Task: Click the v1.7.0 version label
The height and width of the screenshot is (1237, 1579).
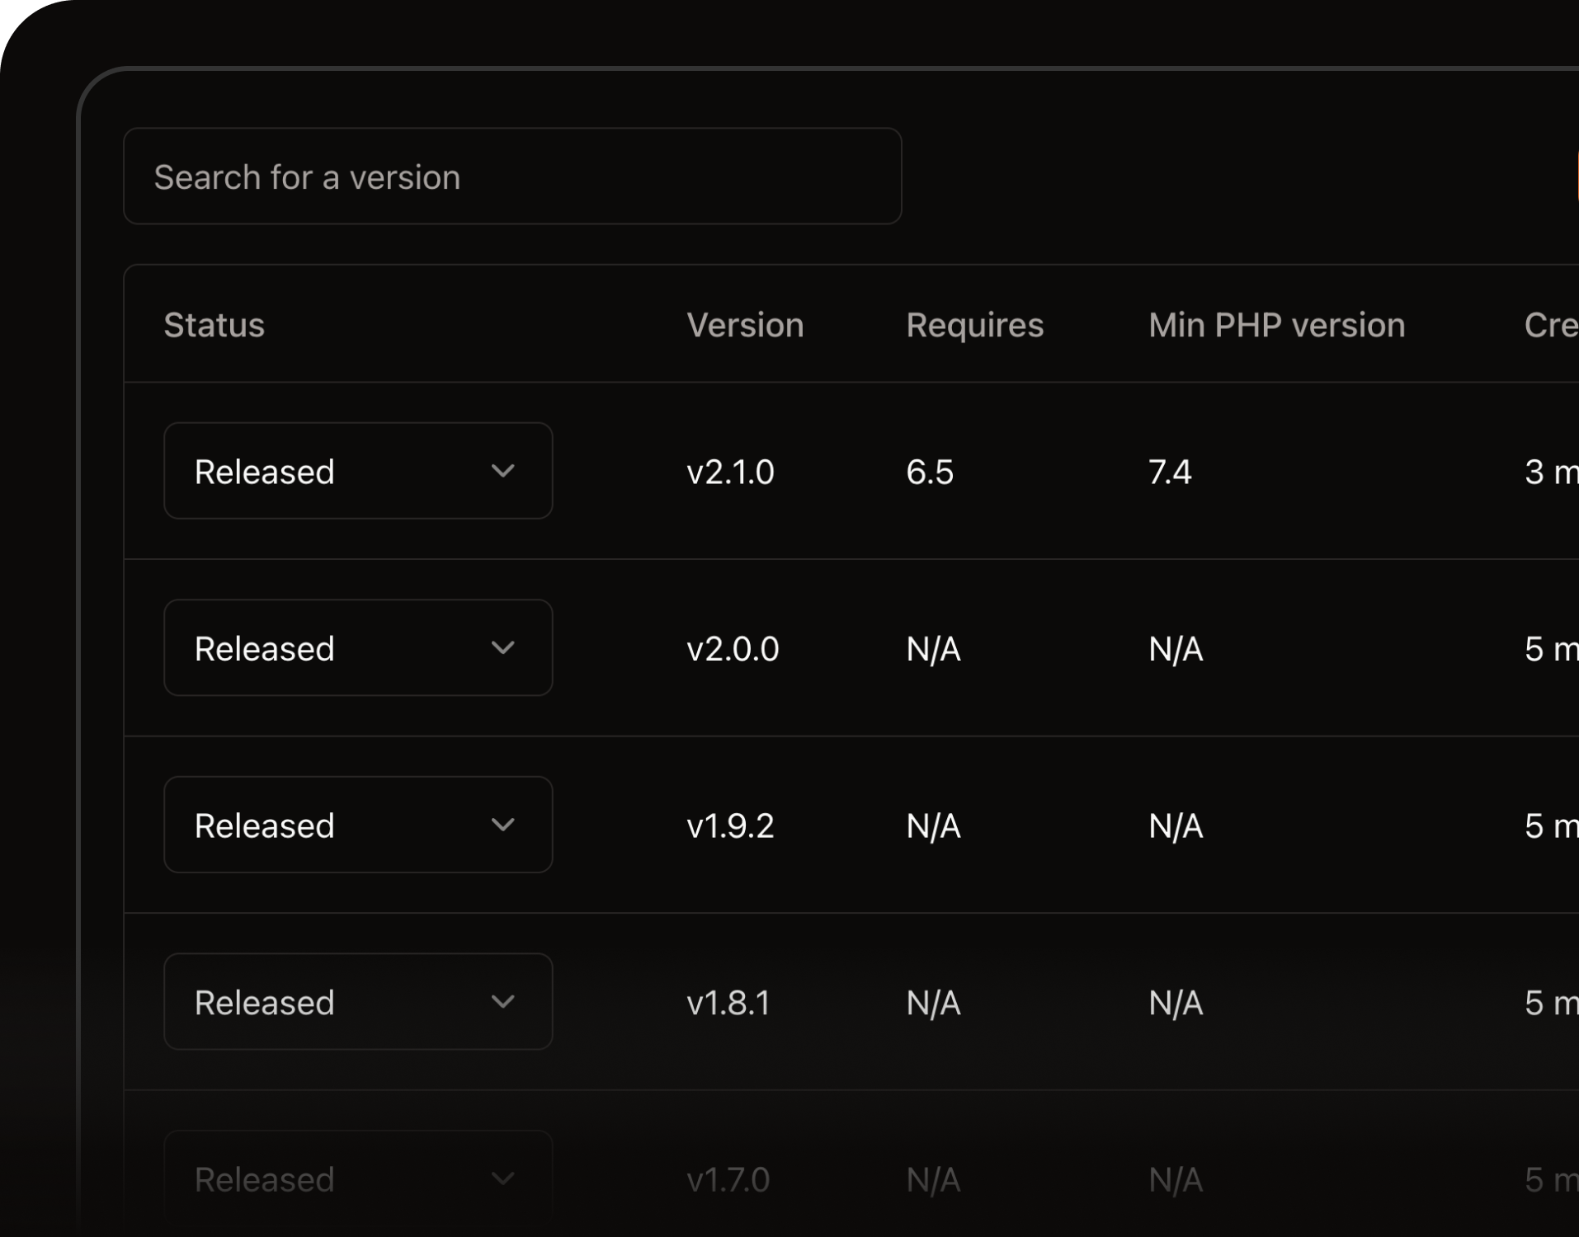Action: 728,1178
